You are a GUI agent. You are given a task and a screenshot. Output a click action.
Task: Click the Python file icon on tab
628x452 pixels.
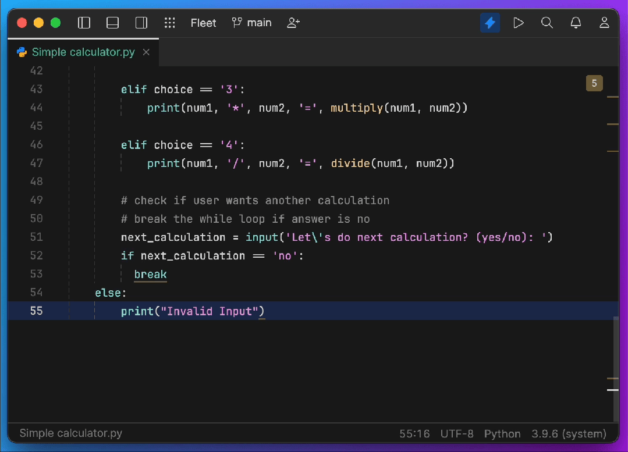22,52
